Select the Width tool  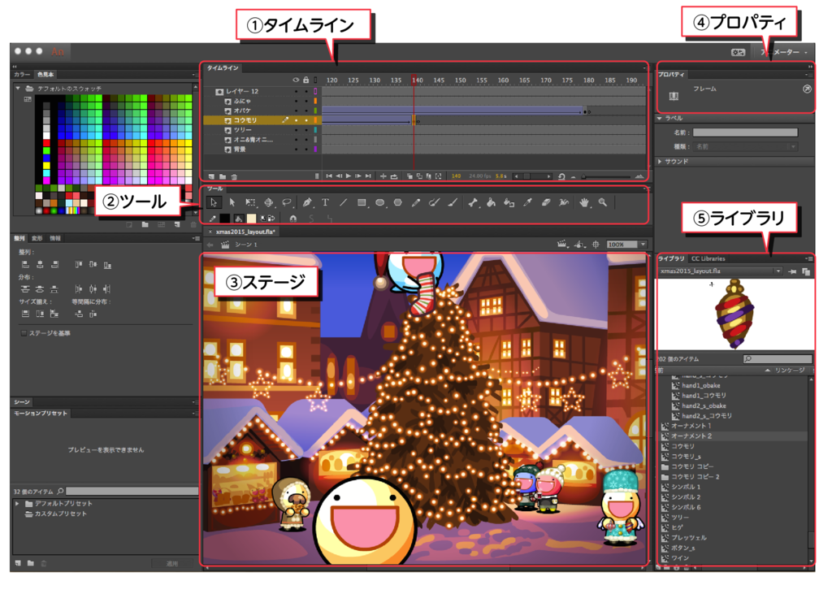(564, 202)
